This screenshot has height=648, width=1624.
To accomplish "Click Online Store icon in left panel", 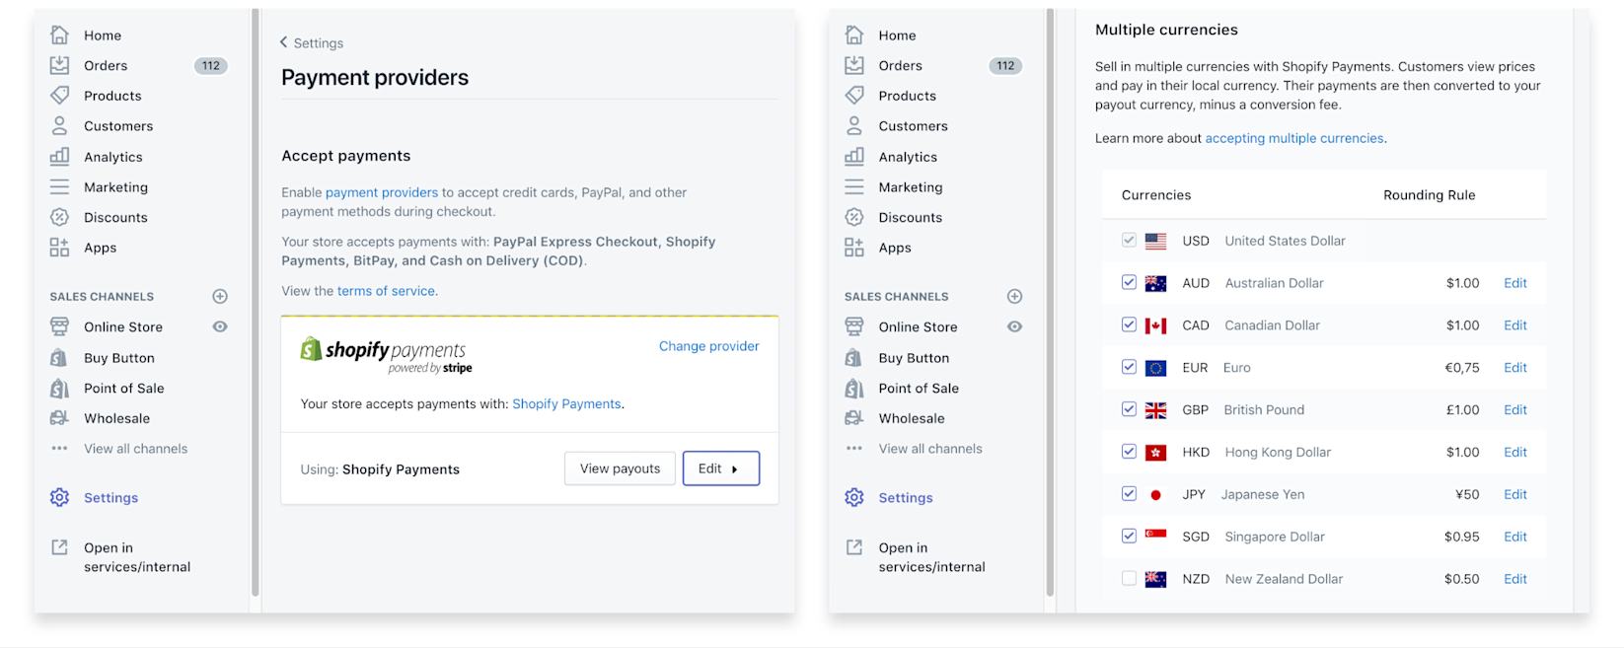I will pyautogui.click(x=59, y=326).
